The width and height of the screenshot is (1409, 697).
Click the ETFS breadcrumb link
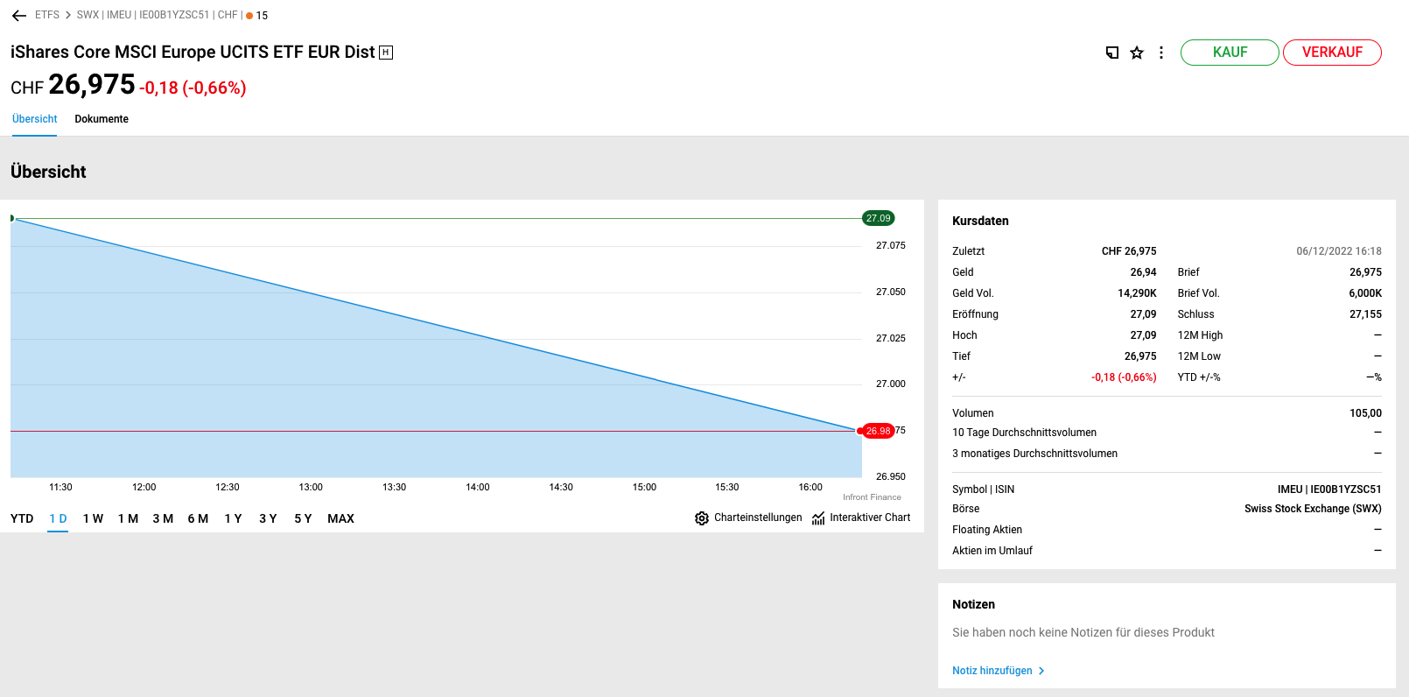[x=47, y=16]
